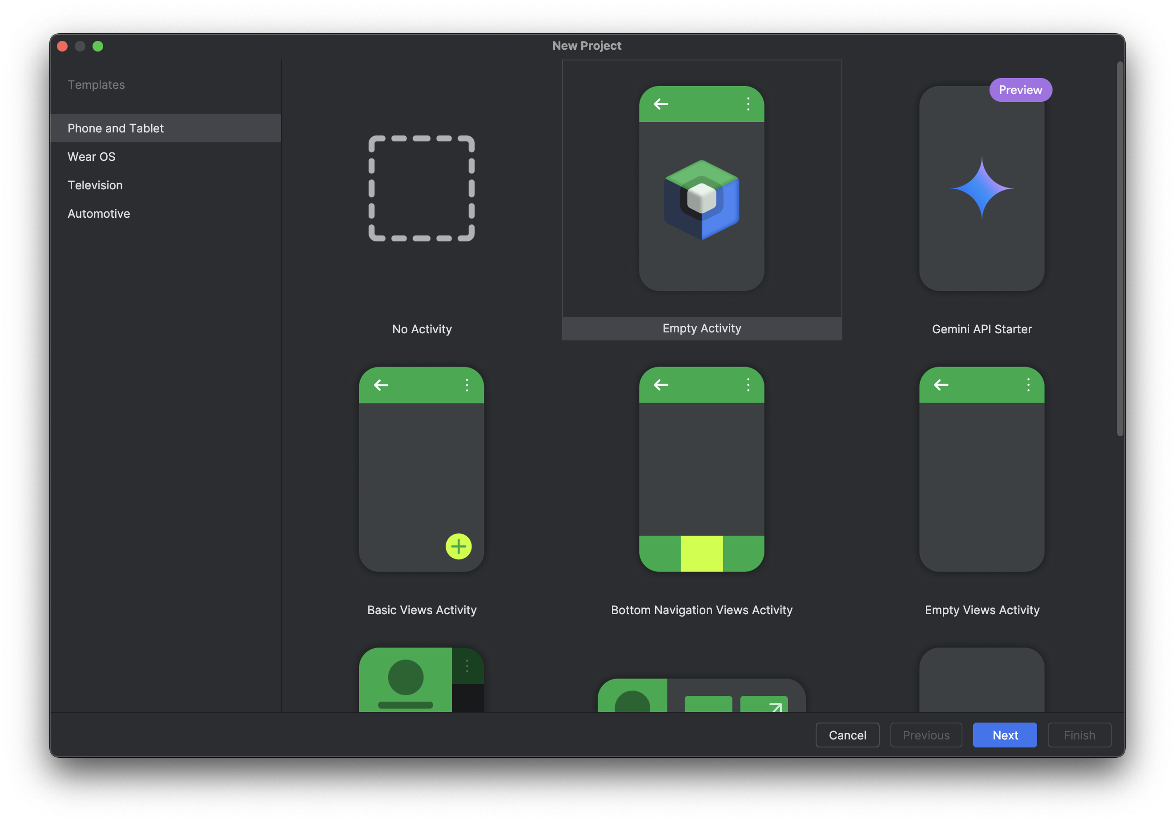Switch to Wear OS templates

click(92, 156)
